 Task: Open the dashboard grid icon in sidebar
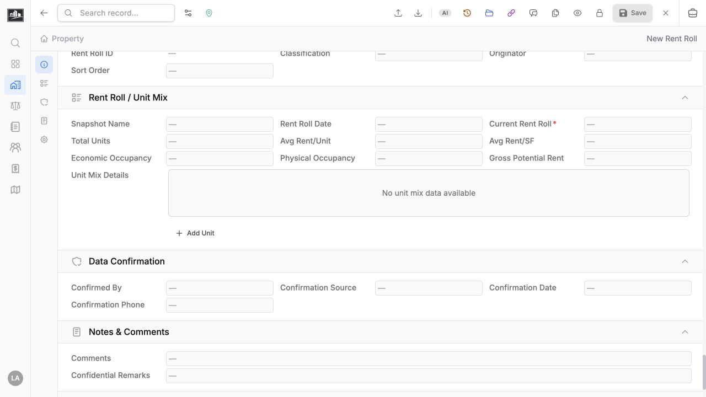pos(15,64)
